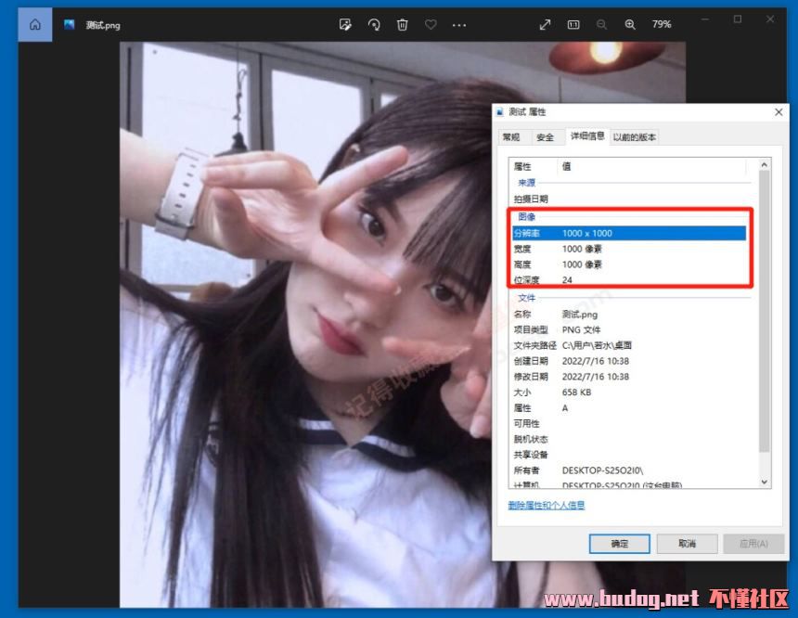The width and height of the screenshot is (798, 618).
Task: Click the 取消 button
Action: [687, 544]
